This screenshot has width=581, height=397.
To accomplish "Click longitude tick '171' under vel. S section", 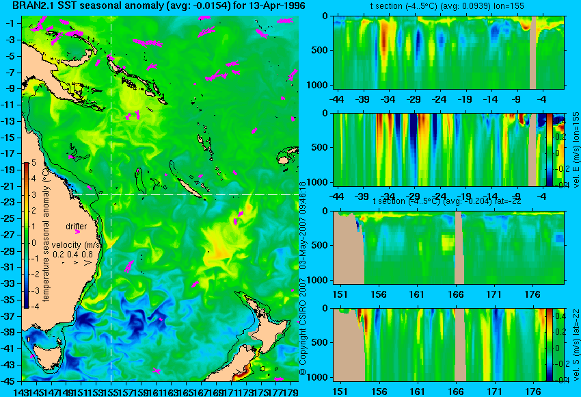I will pos(494,392).
